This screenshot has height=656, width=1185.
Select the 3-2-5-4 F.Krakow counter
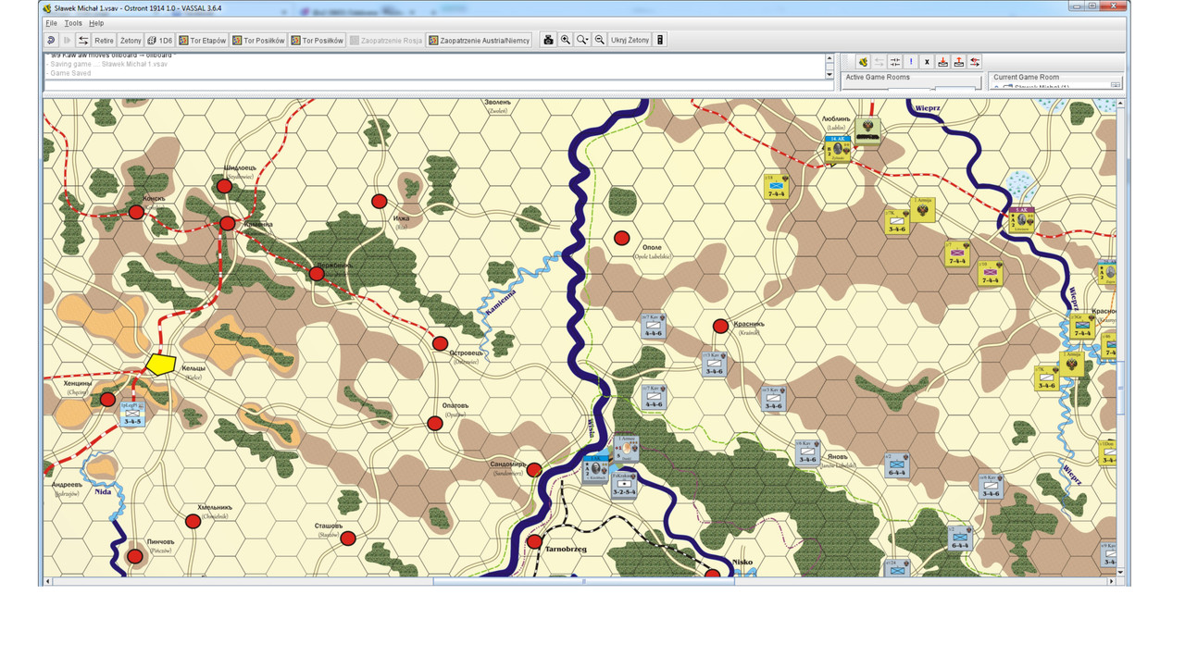point(624,486)
